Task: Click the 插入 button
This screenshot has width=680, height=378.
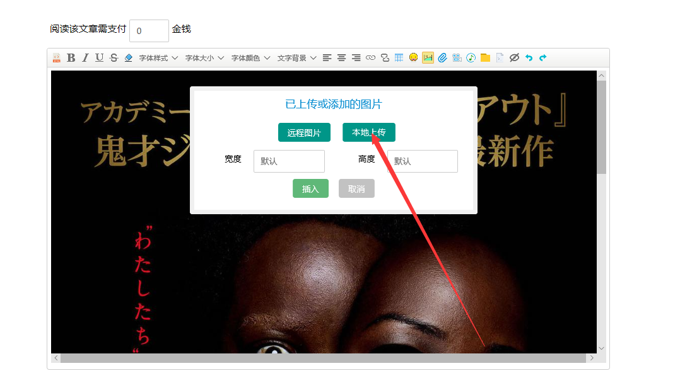Action: [x=310, y=189]
